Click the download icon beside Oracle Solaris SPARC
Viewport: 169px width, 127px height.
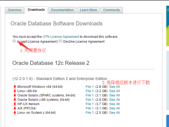15,95
